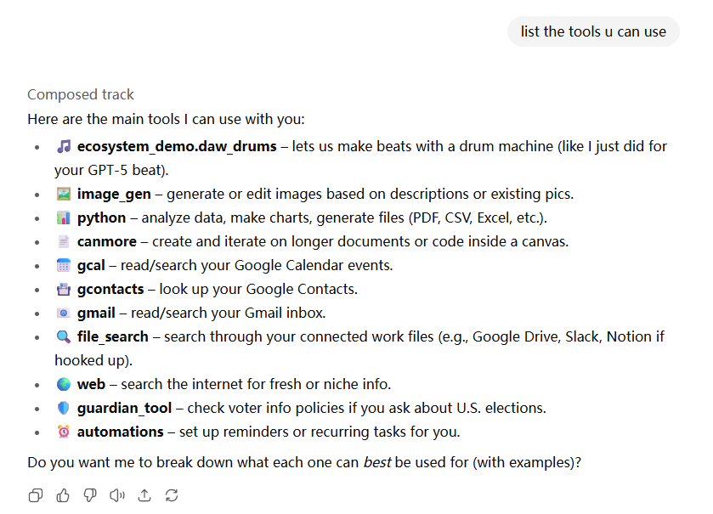Click the globe emoji next to web

pyautogui.click(x=64, y=384)
